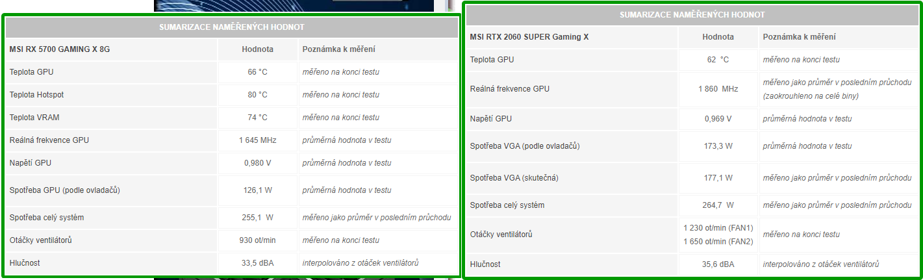Viewport: 923px width, 280px height.
Task: Select the 264,7 W system power value
Action: click(x=718, y=205)
